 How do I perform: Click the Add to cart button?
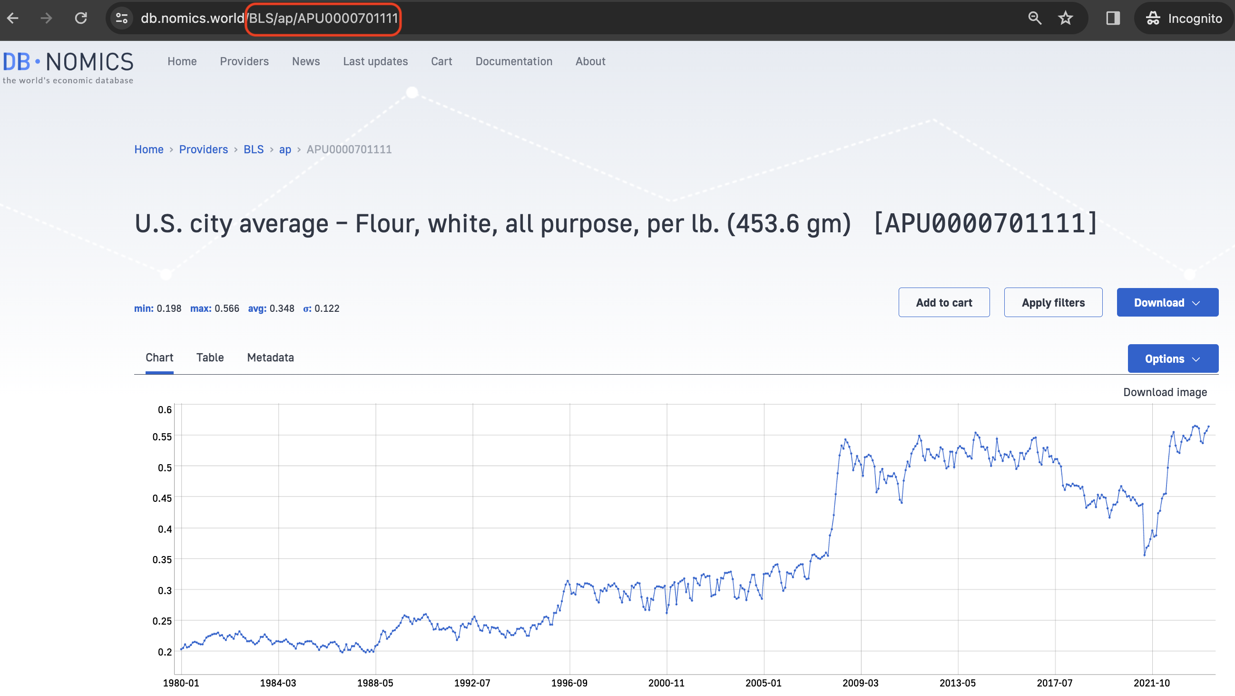tap(944, 303)
